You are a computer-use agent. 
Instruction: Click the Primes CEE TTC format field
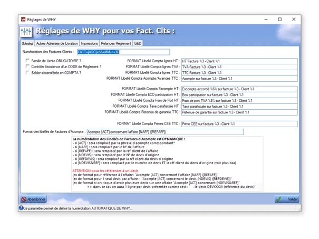click(239, 124)
